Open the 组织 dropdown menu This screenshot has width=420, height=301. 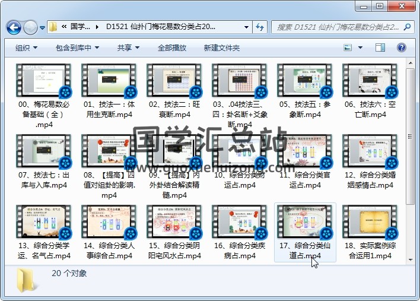click(x=27, y=48)
